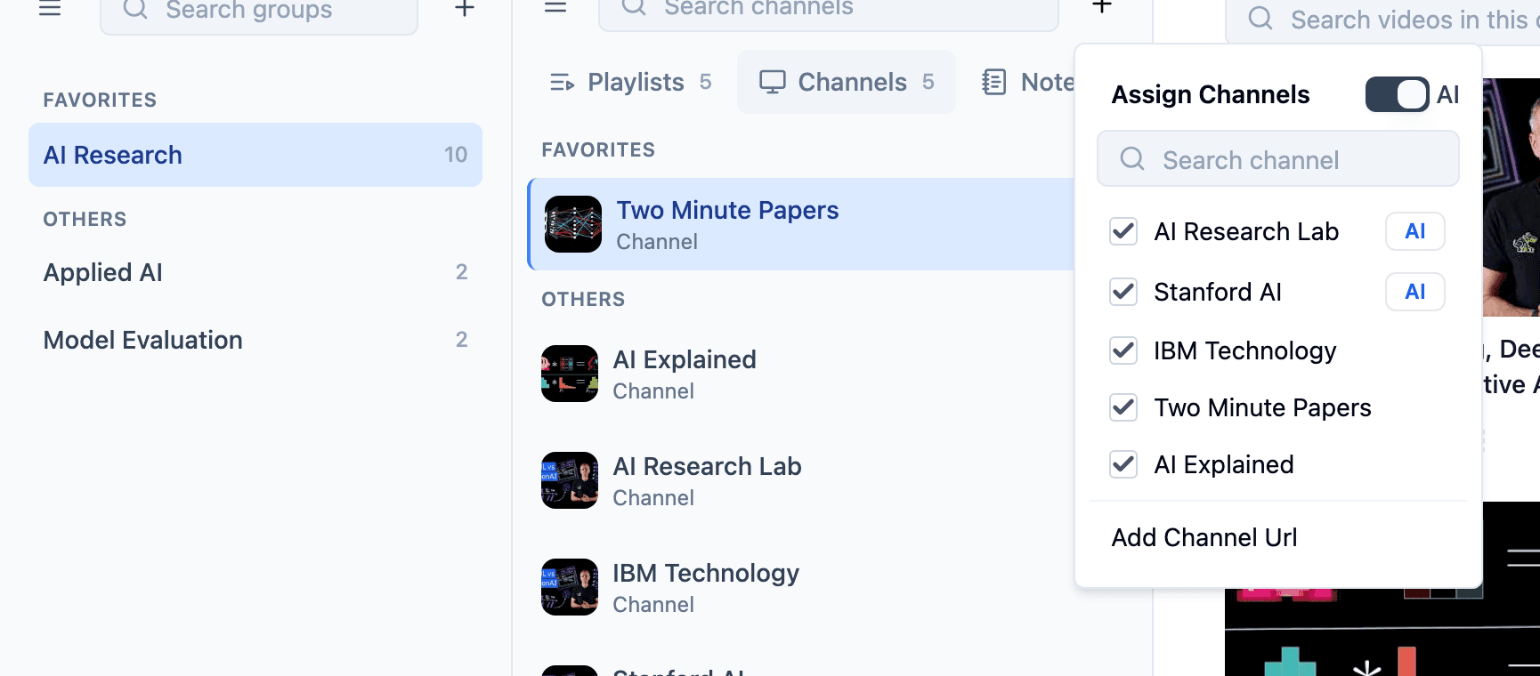Toggle the AI switch in Assign Channels
1540x676 pixels.
click(x=1397, y=94)
